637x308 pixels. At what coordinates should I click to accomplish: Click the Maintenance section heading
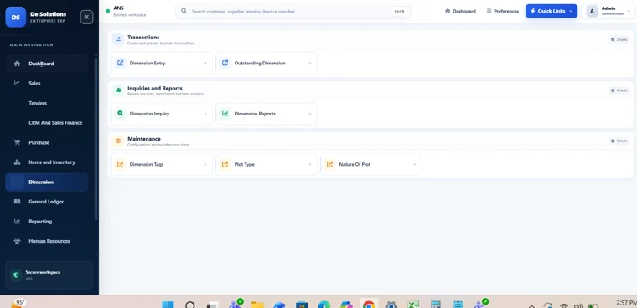[x=144, y=139]
